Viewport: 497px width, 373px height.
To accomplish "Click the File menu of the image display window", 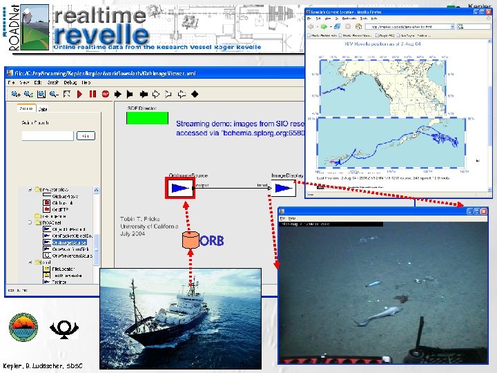I will tap(282, 218).
